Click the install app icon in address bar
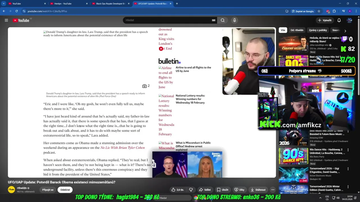Viewport: 360px width, 202px height. [287, 11]
